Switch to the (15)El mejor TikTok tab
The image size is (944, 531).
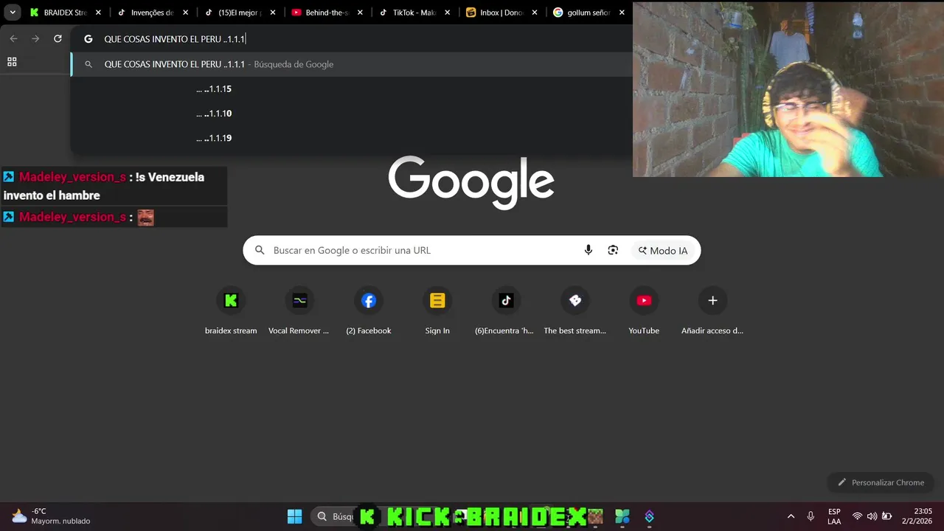240,13
